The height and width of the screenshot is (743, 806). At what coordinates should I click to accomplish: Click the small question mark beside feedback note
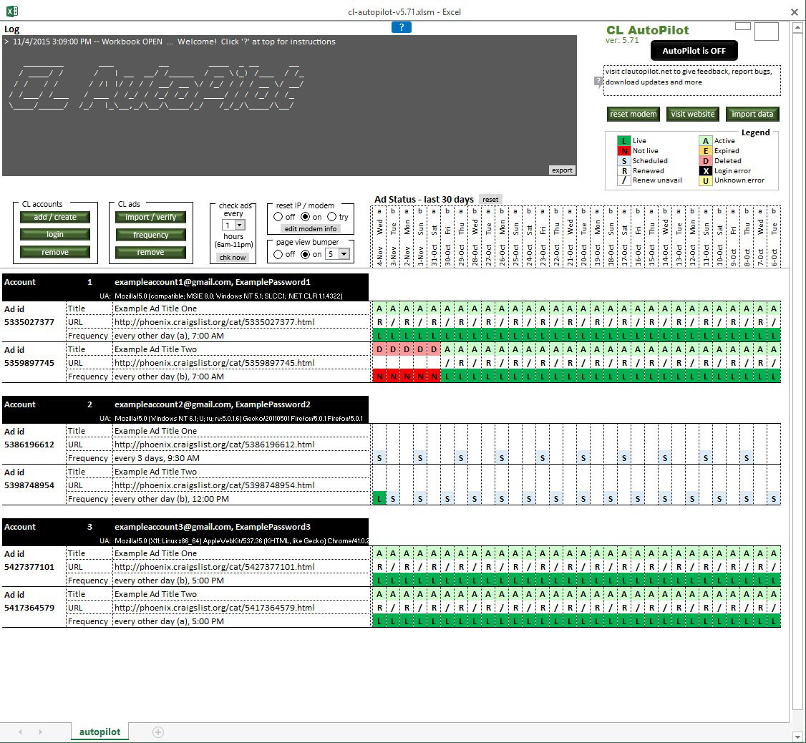pyautogui.click(x=598, y=81)
